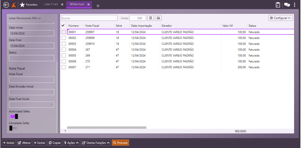The width and height of the screenshot is (301, 148).
Task: Open Favoritos star icon
Action: 22,5
